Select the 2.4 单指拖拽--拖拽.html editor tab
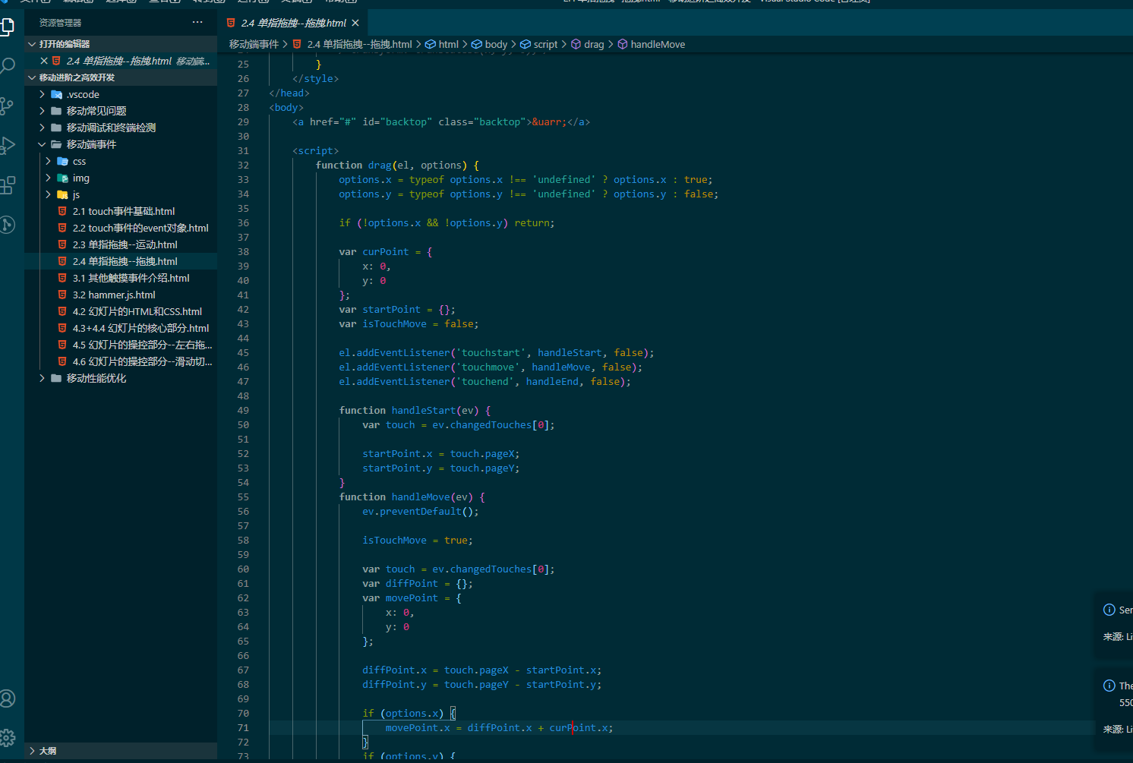The image size is (1133, 763). tap(293, 23)
